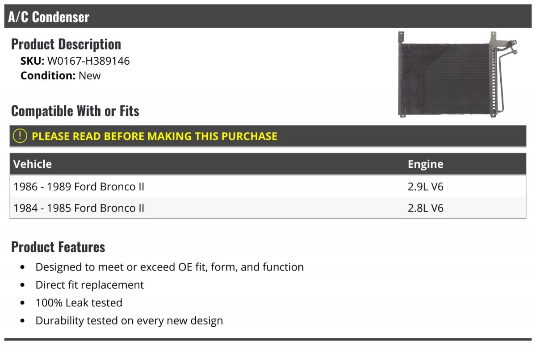Click the Product Features heading
The image size is (536, 345).
[x=58, y=247]
